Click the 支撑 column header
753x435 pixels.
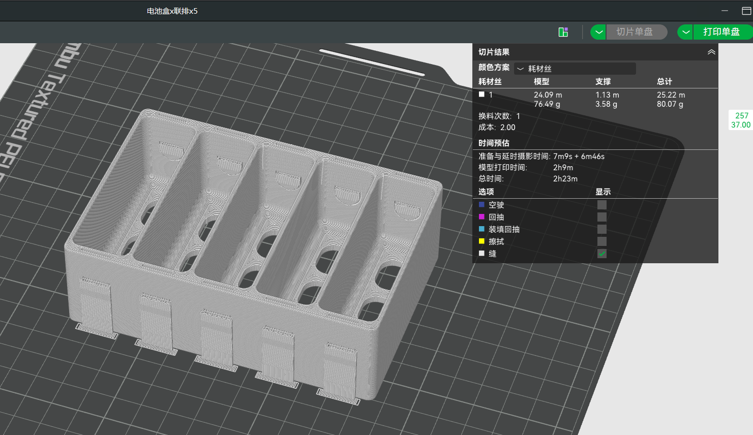(603, 82)
